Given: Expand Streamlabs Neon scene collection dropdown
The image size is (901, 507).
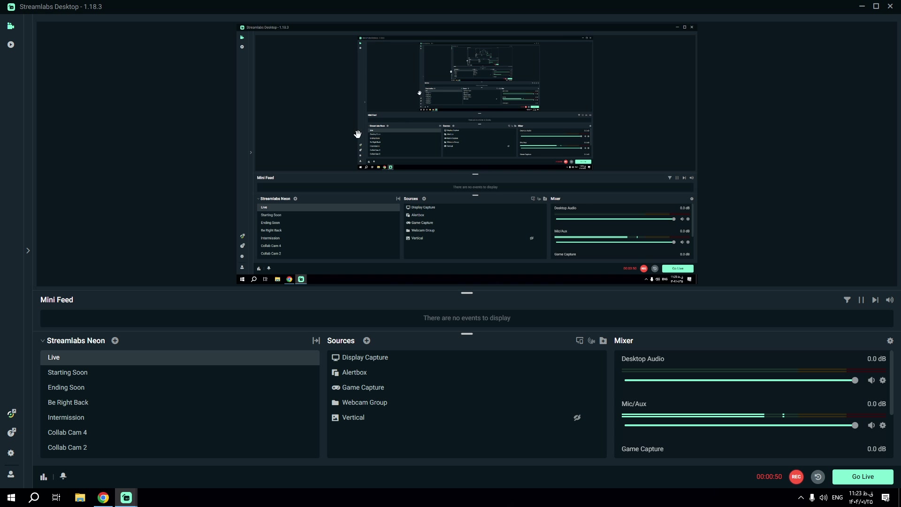Looking at the screenshot, I should [x=43, y=341].
